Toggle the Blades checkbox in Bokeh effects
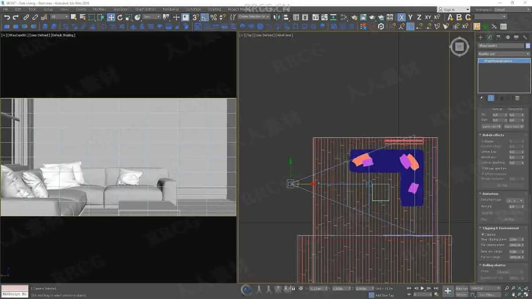The image size is (532, 299). pyautogui.click(x=483, y=141)
